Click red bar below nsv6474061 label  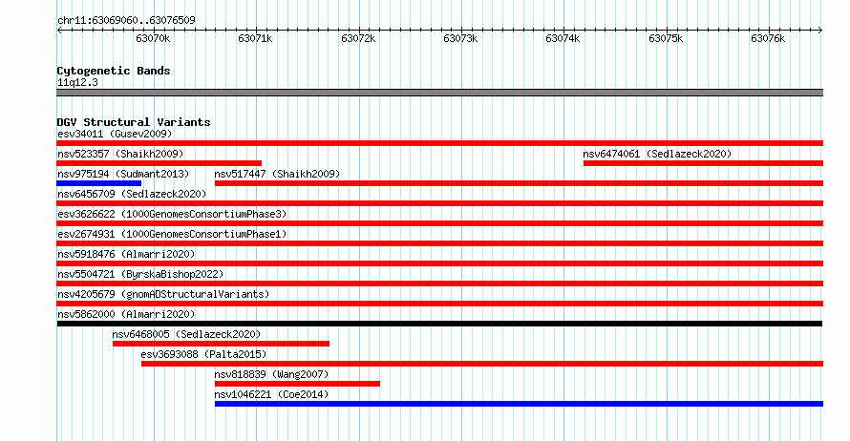703,163
